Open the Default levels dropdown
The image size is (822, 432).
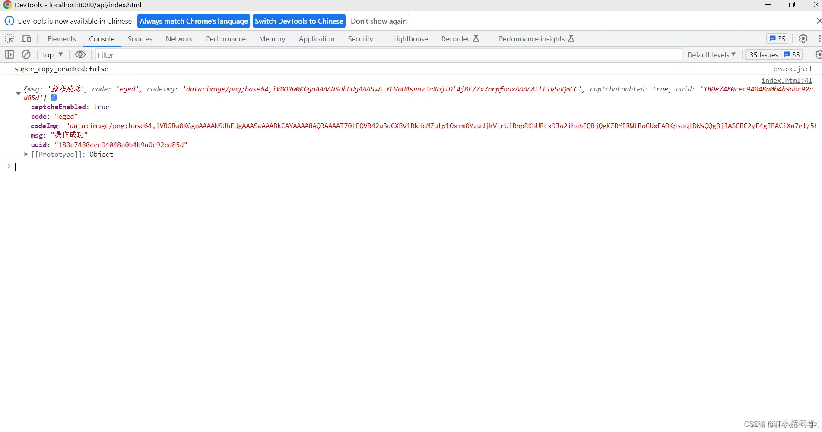coord(711,54)
